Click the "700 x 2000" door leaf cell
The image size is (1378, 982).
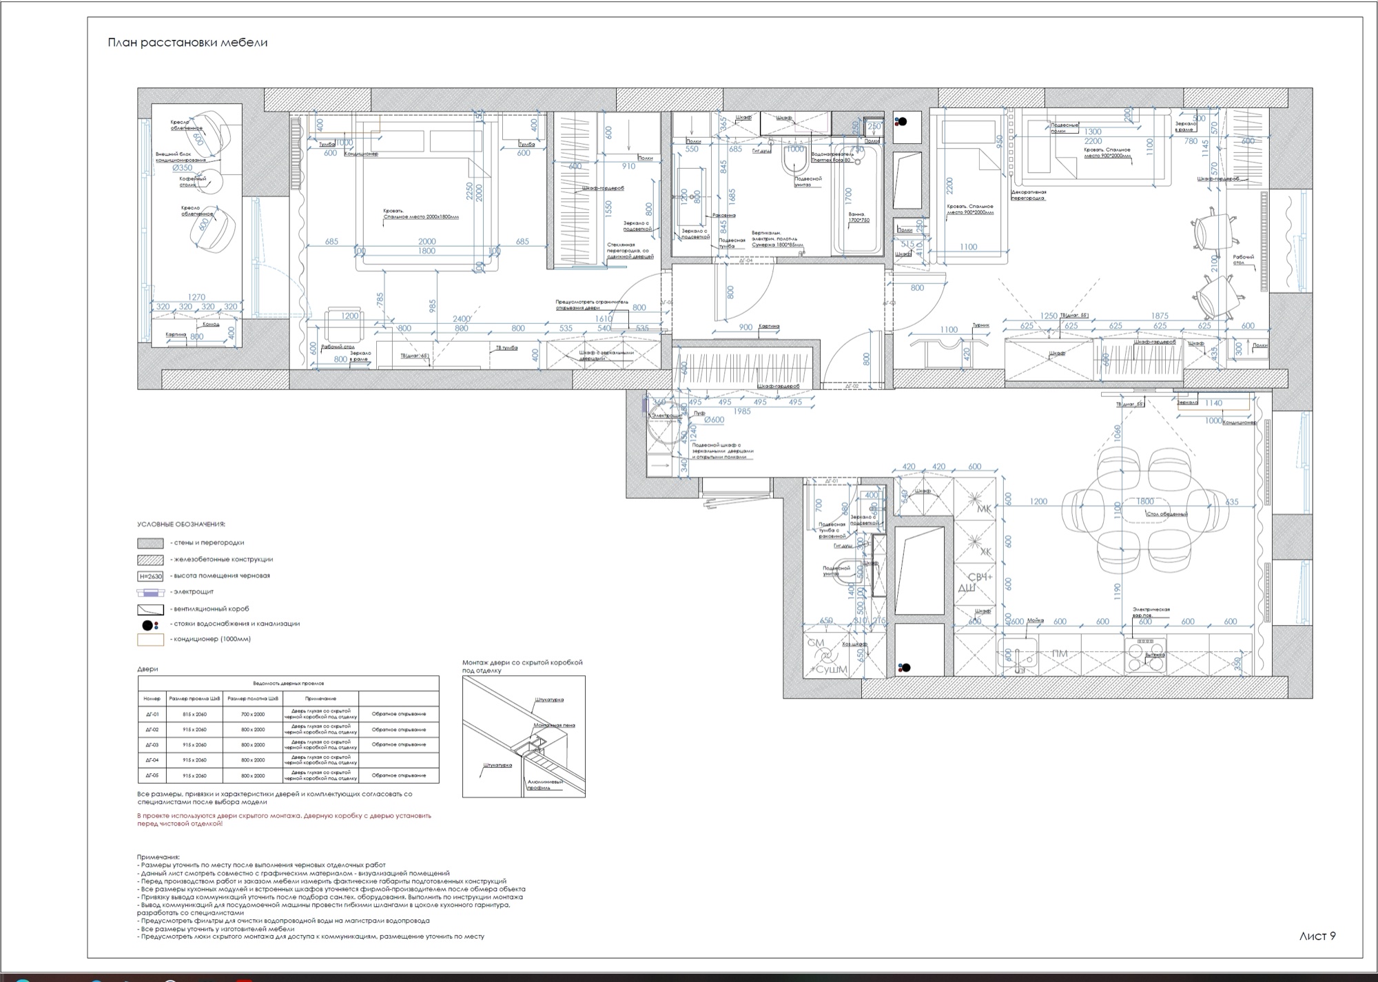pos(253,714)
